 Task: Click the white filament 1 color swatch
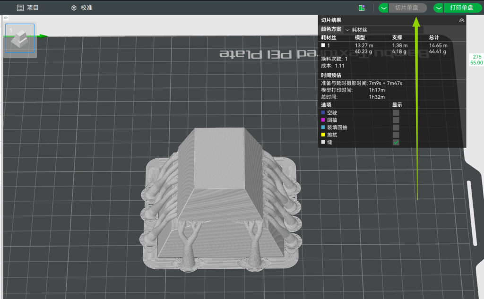pyautogui.click(x=323, y=45)
